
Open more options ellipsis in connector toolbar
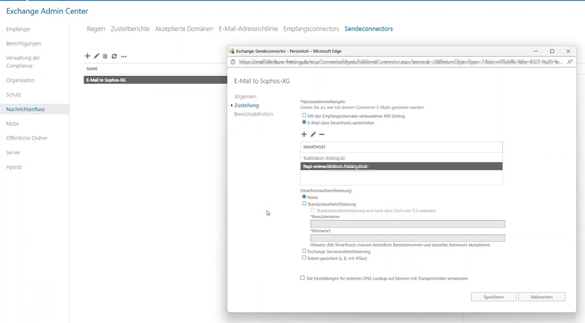[124, 57]
